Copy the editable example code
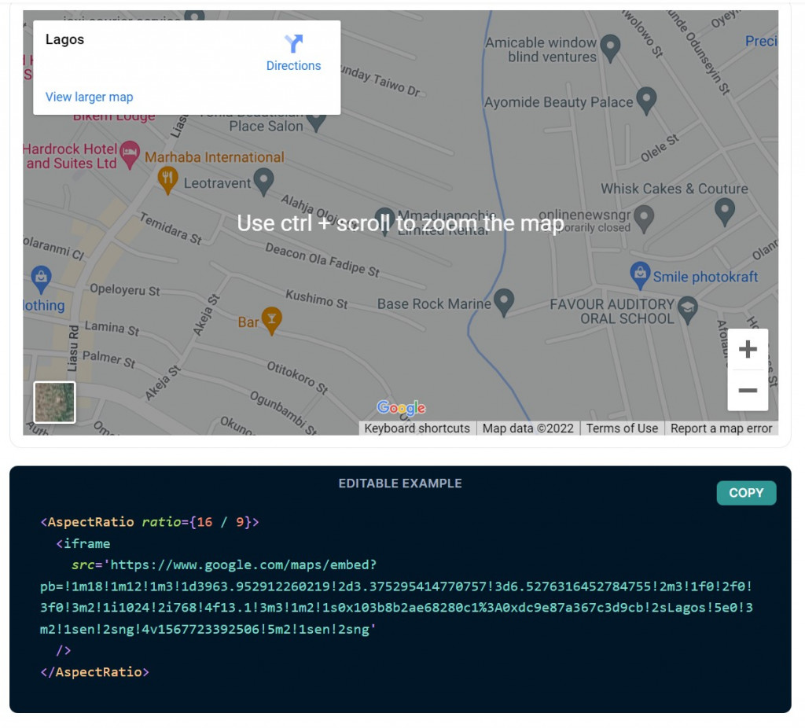 [x=746, y=493]
